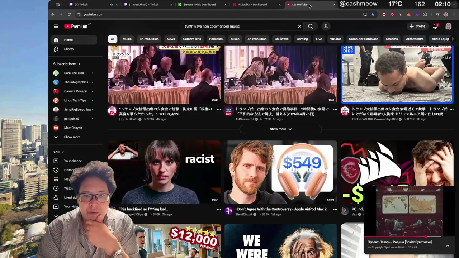Open Shorts in the sidebar
This screenshot has height=258, width=459.
[x=73, y=49]
